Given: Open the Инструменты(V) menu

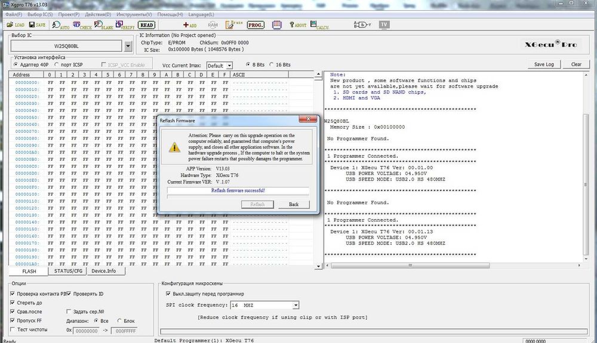Looking at the screenshot, I should (x=134, y=14).
